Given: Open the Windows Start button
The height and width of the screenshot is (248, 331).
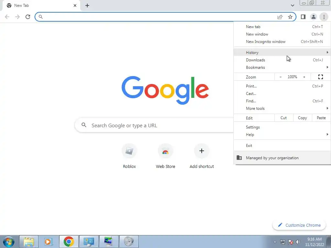Looking at the screenshot, I should pos(9,242).
